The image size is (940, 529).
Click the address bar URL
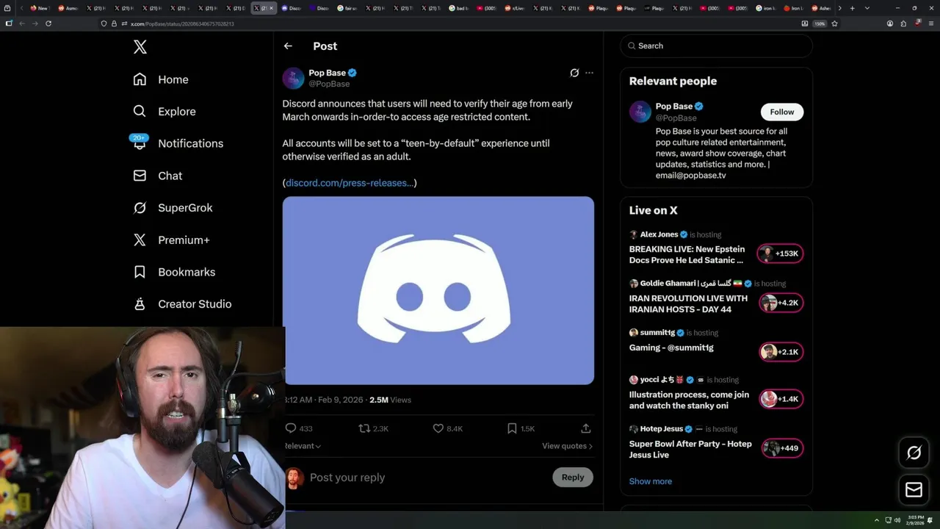(182, 24)
